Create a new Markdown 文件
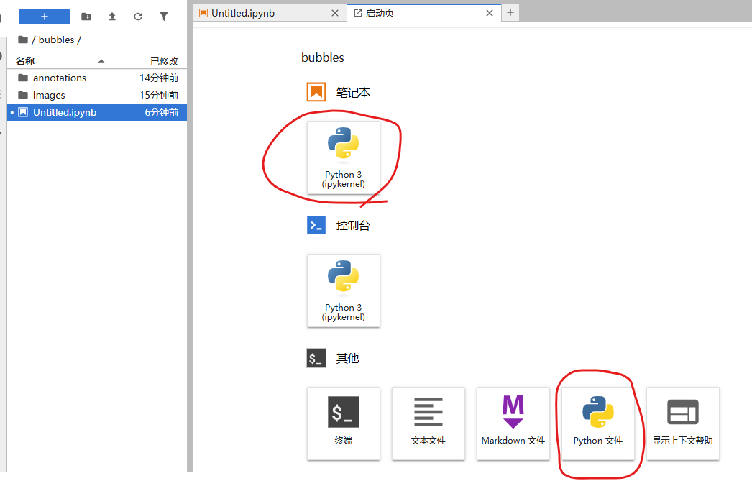This screenshot has height=481, width=752. tap(513, 423)
